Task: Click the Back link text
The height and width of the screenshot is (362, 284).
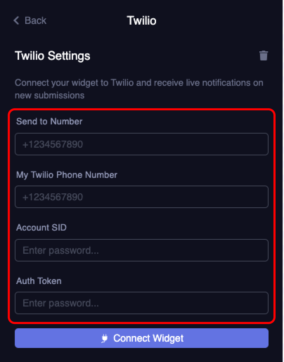Action: (x=35, y=20)
